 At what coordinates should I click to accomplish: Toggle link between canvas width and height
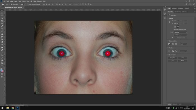[169, 22]
